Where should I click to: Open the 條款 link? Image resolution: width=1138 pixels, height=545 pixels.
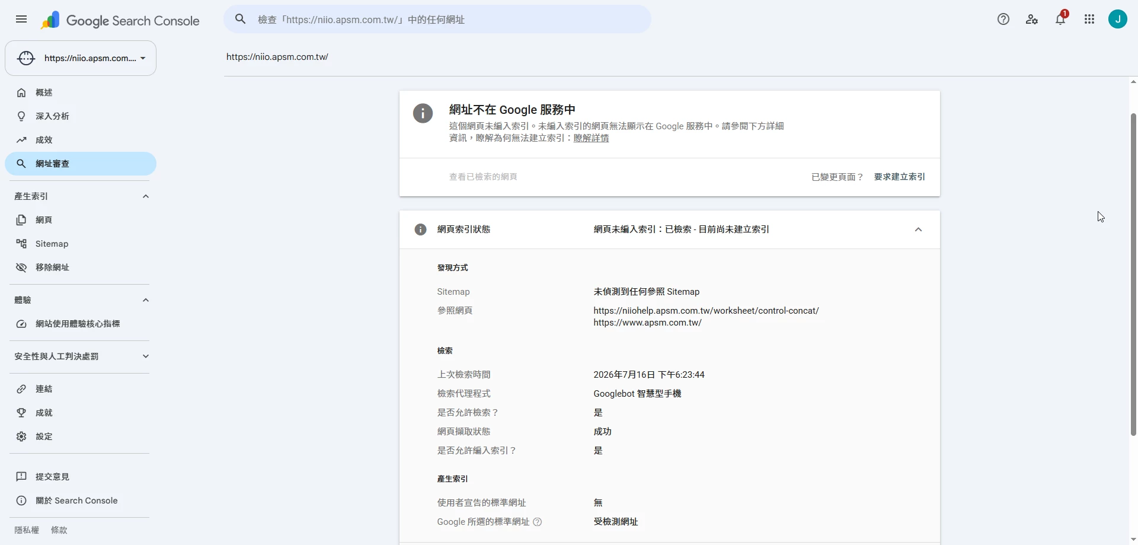click(59, 530)
